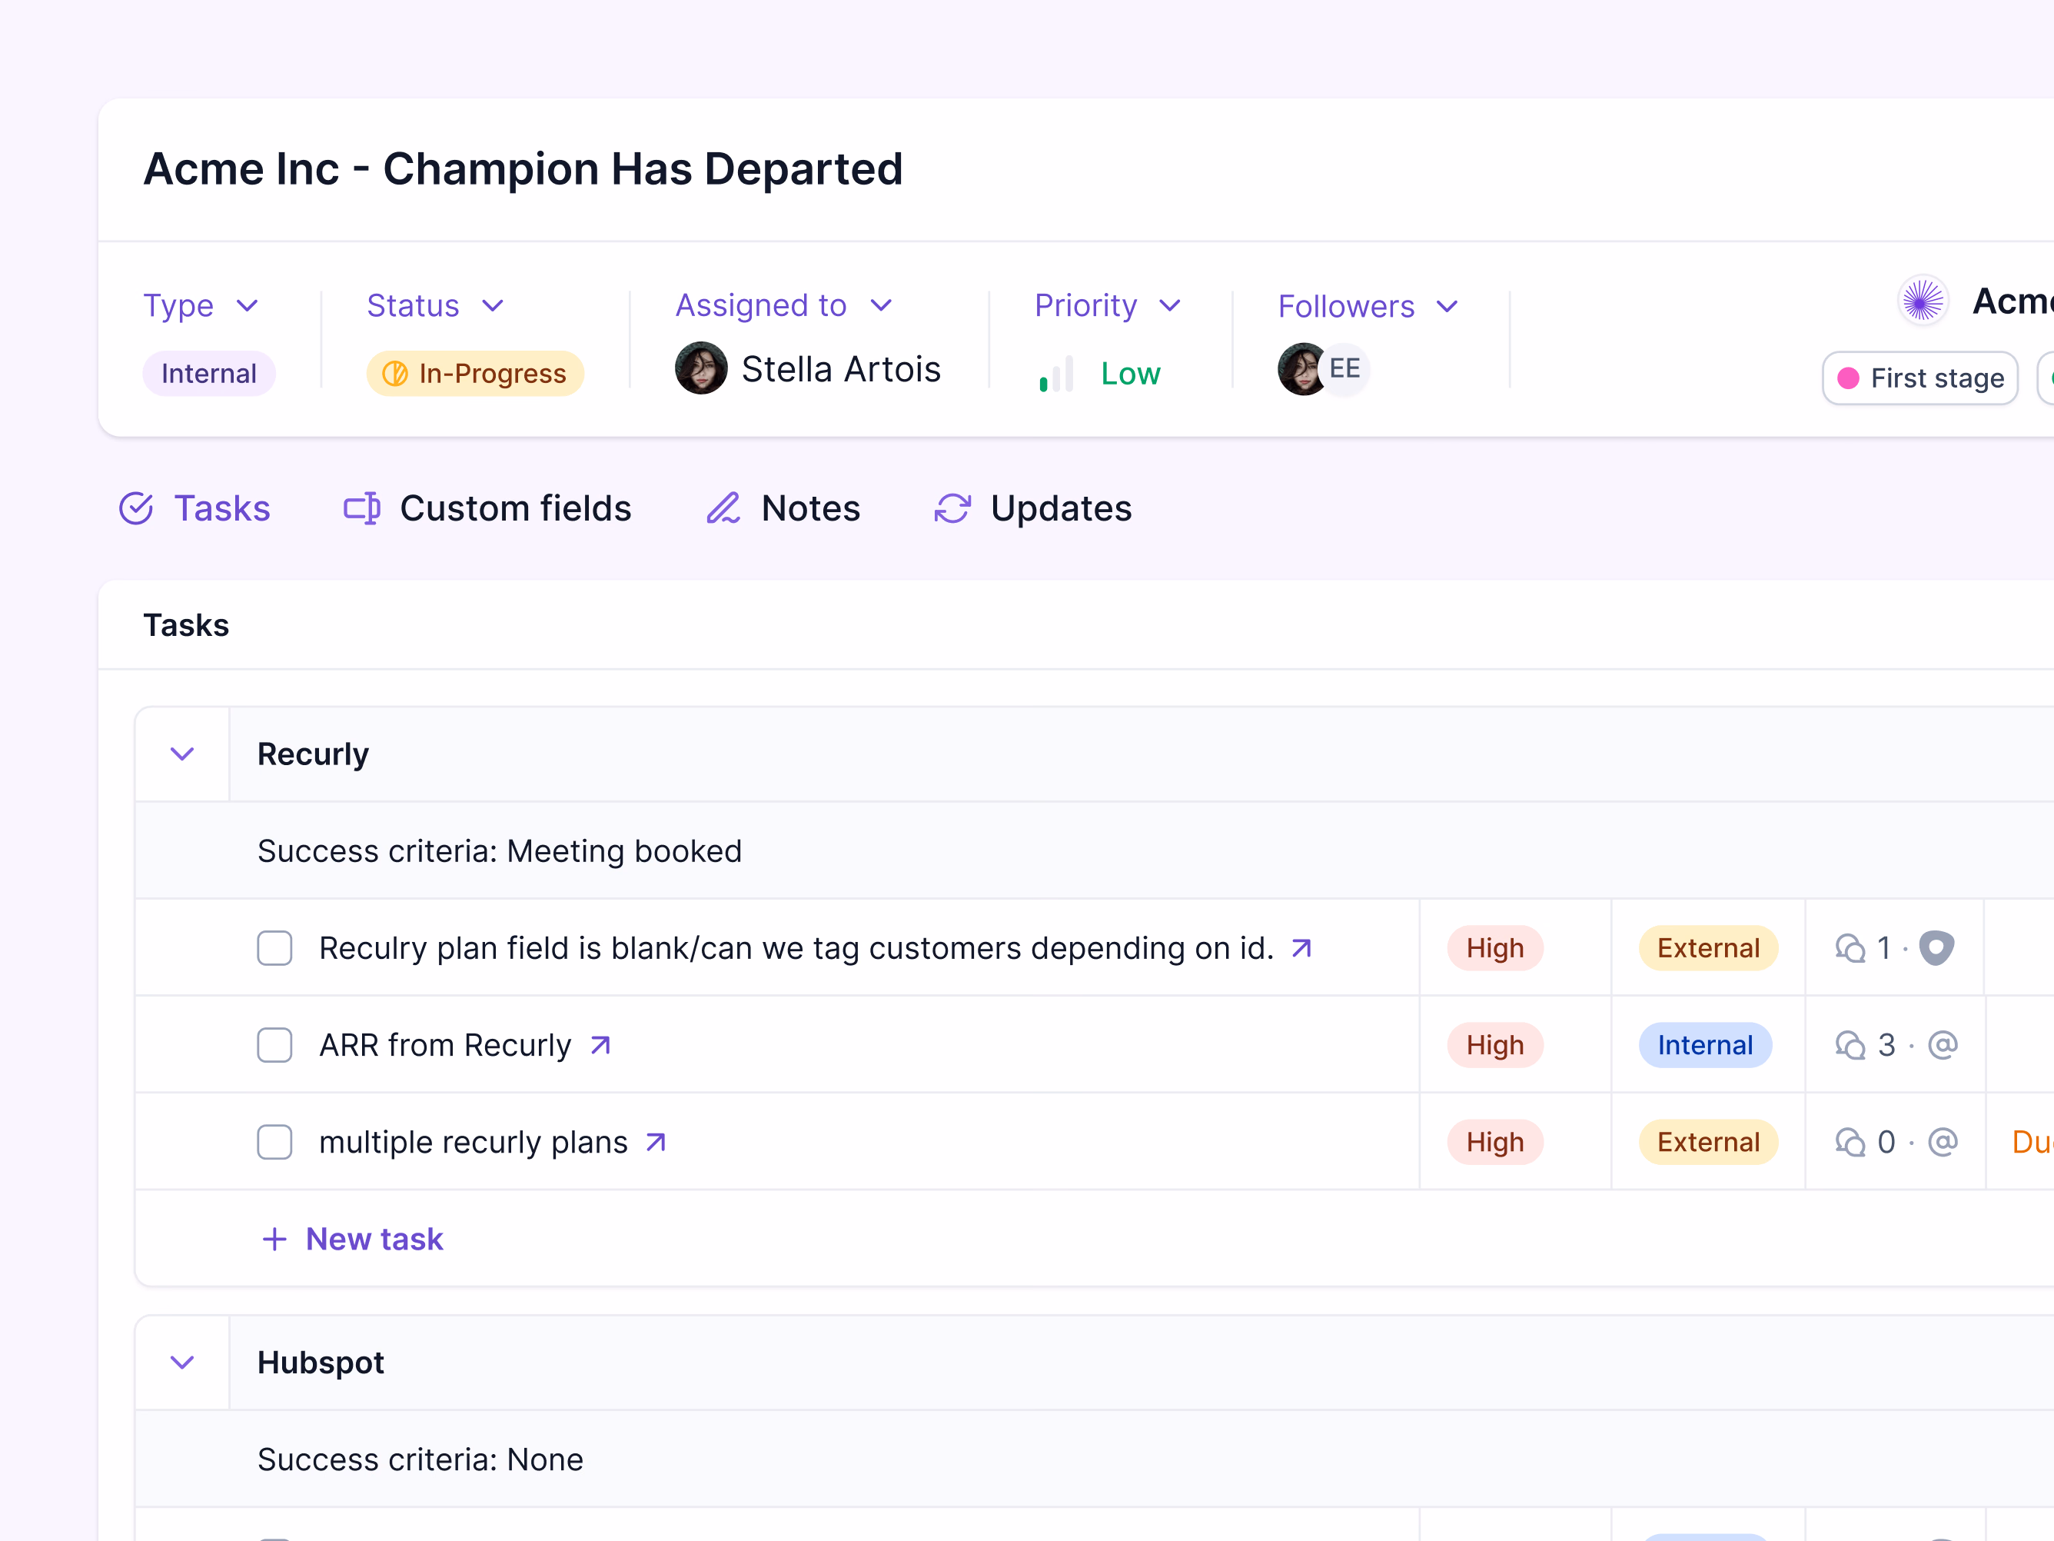Click the Updates refresh icon
Viewport: 2054px width, 1541px height.
coord(952,508)
